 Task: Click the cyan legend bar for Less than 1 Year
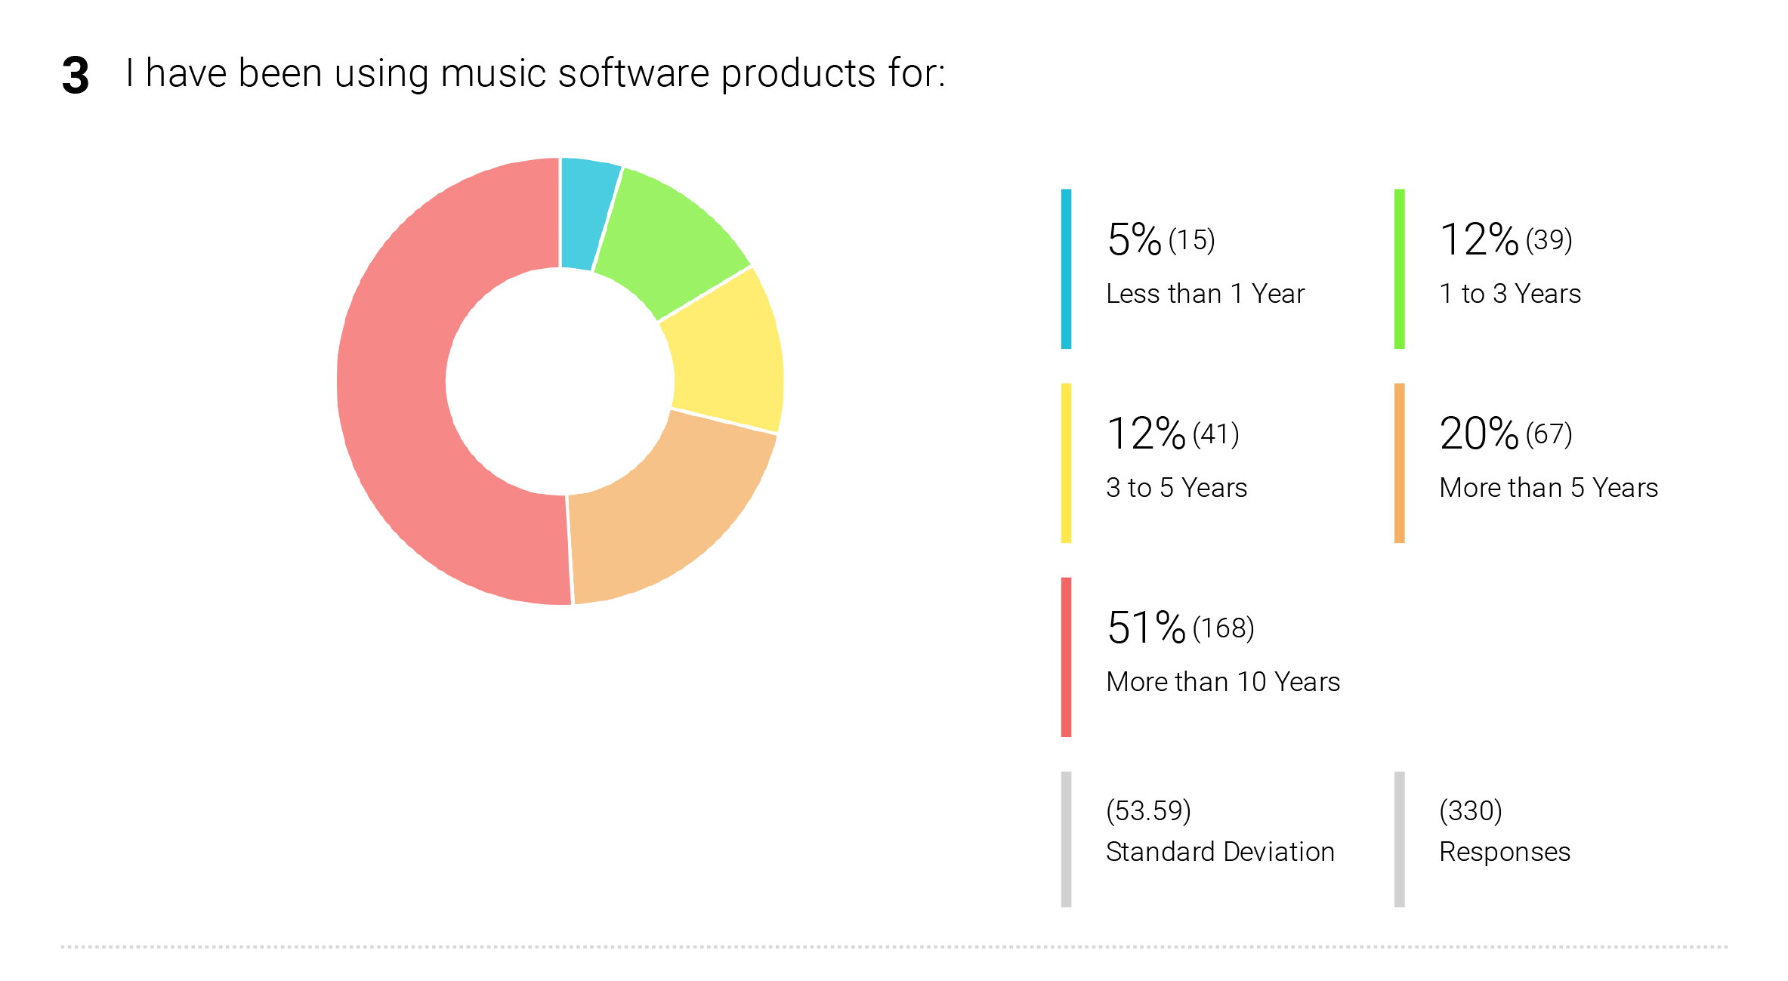pos(1066,269)
